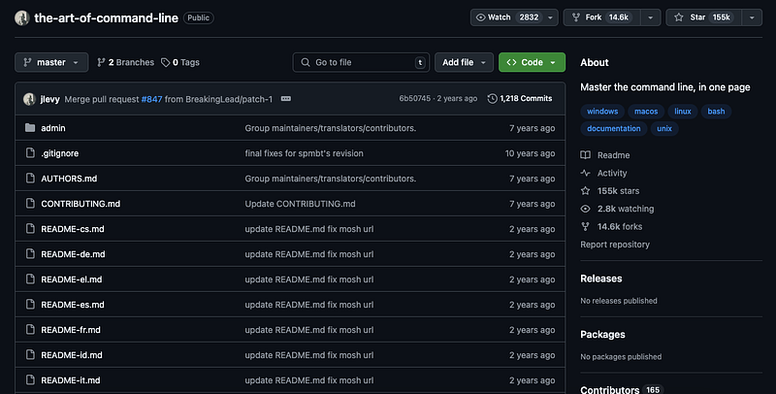776x394 pixels.
Task: Open the admin row commit message
Action: 330,128
